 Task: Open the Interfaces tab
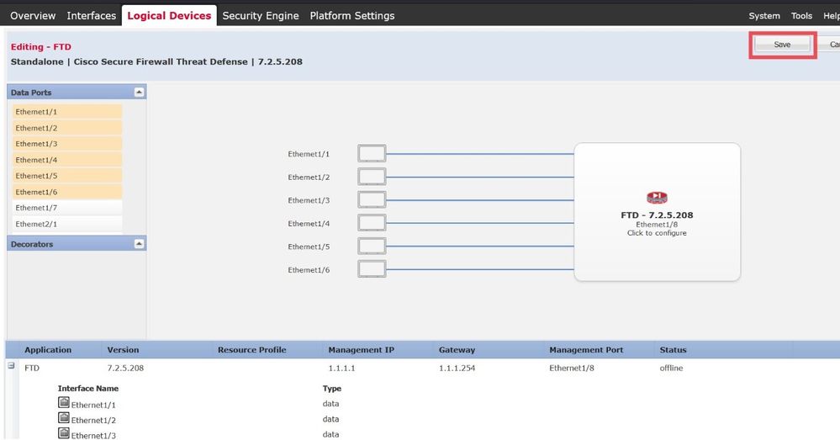click(x=91, y=15)
